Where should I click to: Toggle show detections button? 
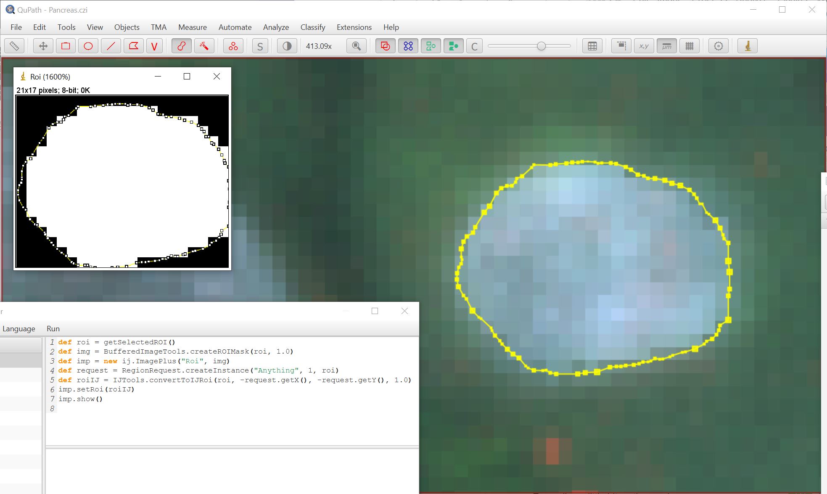click(x=431, y=46)
